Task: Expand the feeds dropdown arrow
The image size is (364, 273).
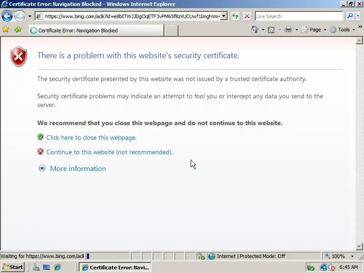Action: [280, 30]
